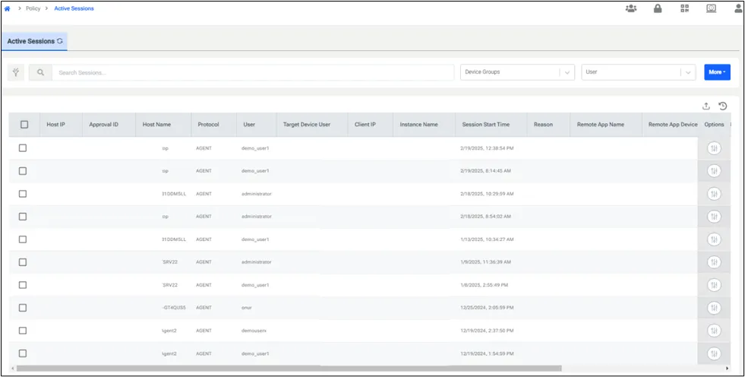Click the username 'onur' in table
Viewport: 745px width, 377px height.
247,308
